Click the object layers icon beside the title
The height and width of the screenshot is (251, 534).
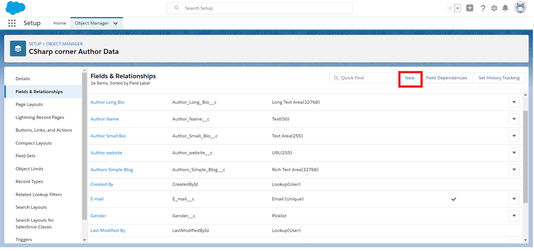tap(18, 48)
